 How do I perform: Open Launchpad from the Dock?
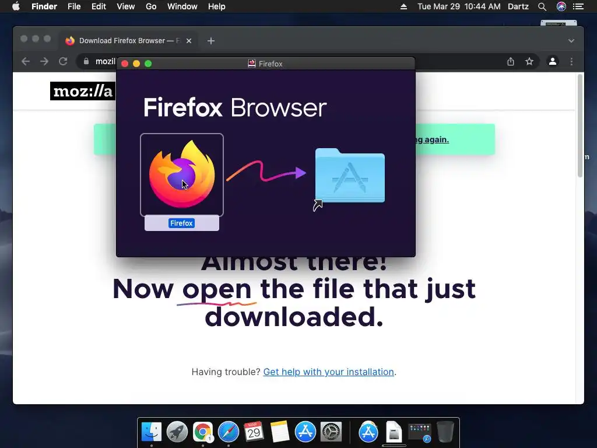tap(177, 432)
